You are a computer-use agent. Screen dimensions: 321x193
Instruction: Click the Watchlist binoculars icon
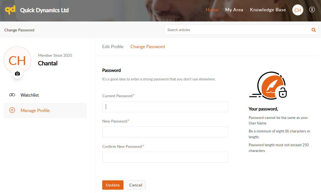coord(12,95)
